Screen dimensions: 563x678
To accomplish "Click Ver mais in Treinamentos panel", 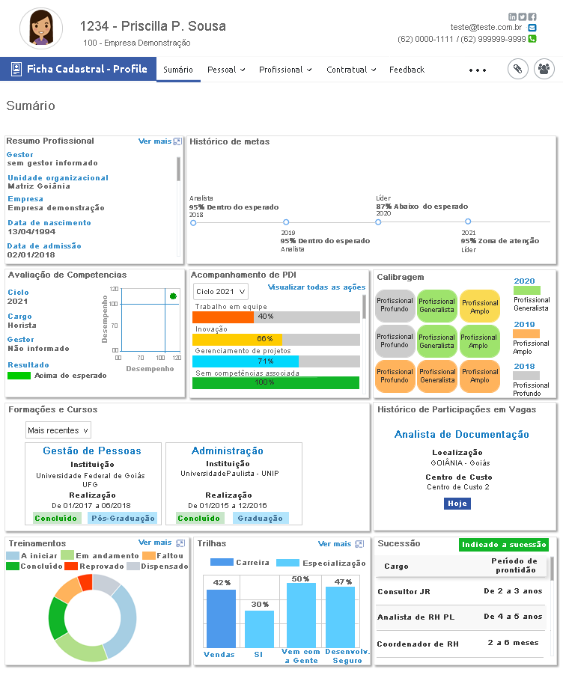I will [155, 543].
